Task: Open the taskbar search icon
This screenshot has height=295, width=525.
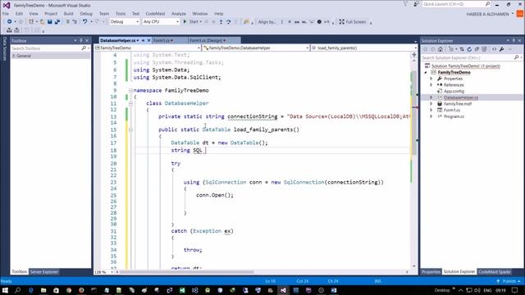Action: click(18, 290)
